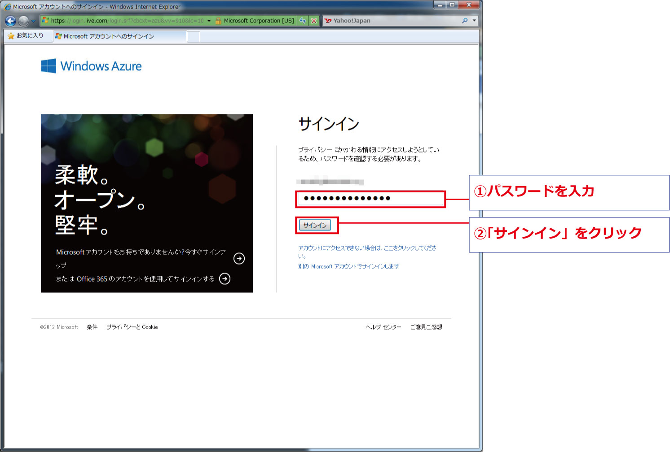Open the プライバシーと Cookie footer link

pyautogui.click(x=132, y=327)
